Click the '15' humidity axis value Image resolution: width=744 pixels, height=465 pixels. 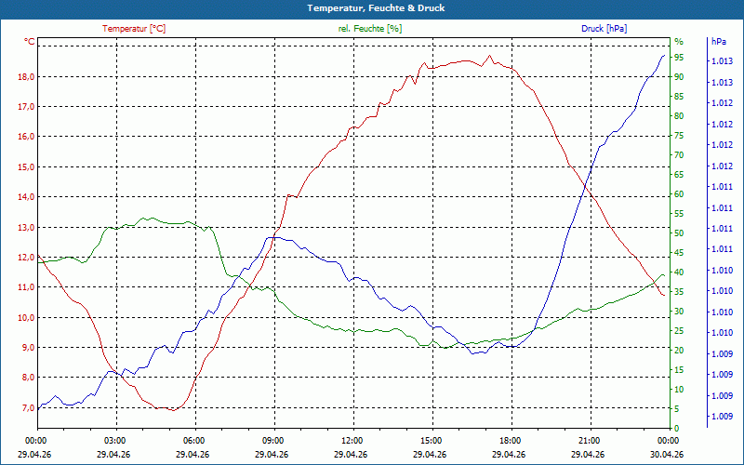(679, 370)
